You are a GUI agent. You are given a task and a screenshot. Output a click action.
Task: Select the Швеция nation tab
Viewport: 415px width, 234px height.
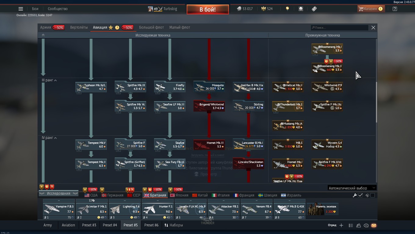(x=268, y=195)
